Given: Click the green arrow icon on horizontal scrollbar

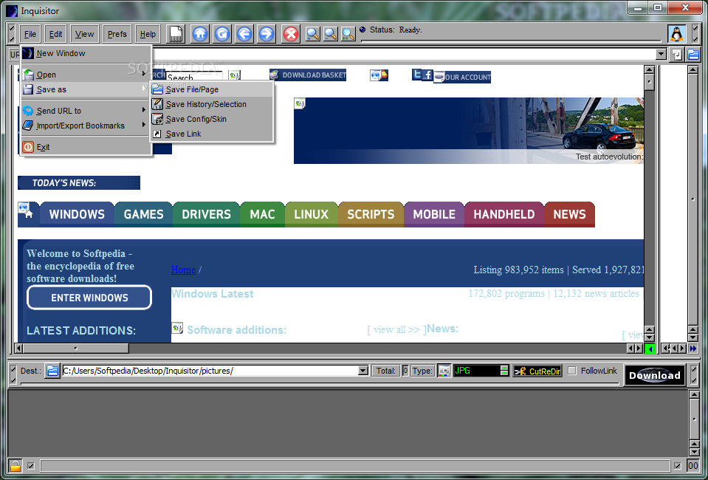Looking at the screenshot, I should click(650, 349).
